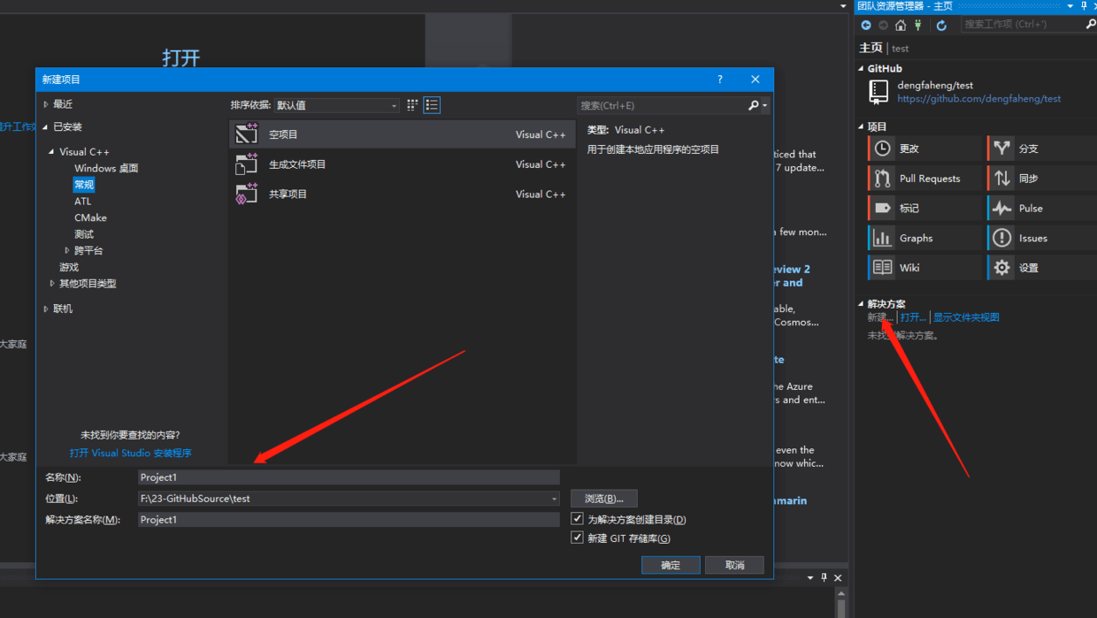
Task: Select Windows 桌面 category
Action: (x=106, y=168)
